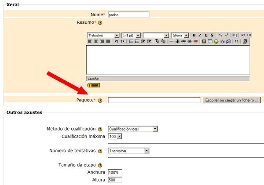The width and height of the screenshot is (264, 185).
Task: Click the Paquete file path field
Action: click(x=154, y=100)
